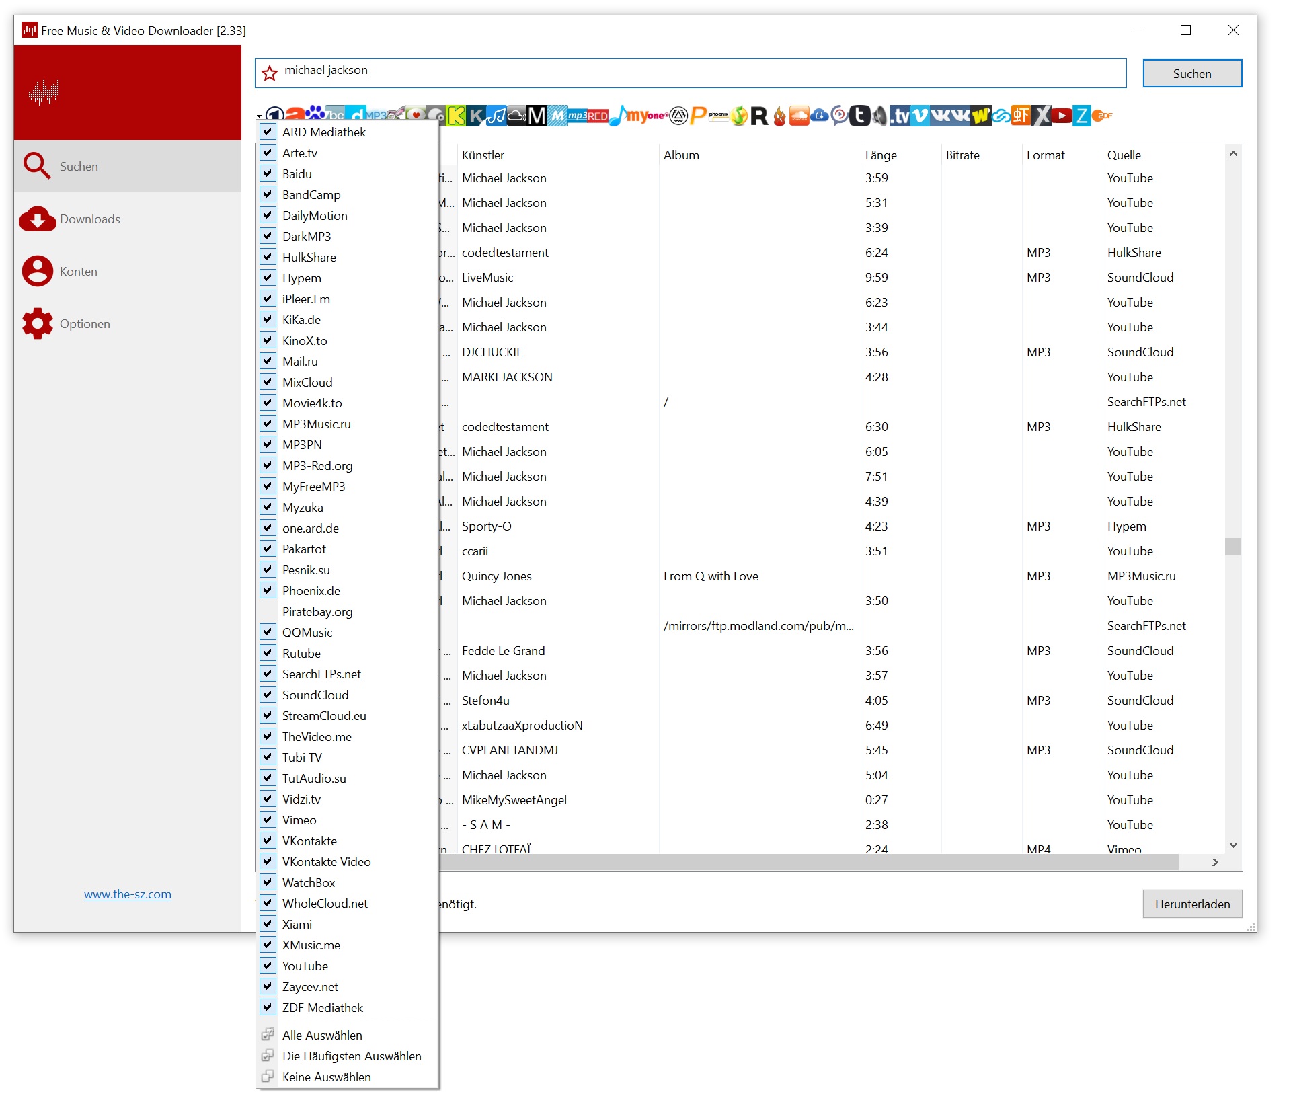The height and width of the screenshot is (1094, 1293).
Task: Enable the unchecked Piratebay.org entry
Action: pyautogui.click(x=348, y=611)
